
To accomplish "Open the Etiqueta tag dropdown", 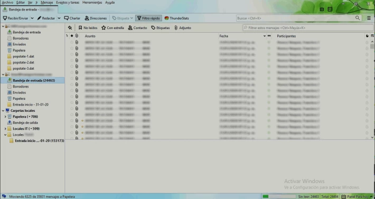I will [123, 18].
